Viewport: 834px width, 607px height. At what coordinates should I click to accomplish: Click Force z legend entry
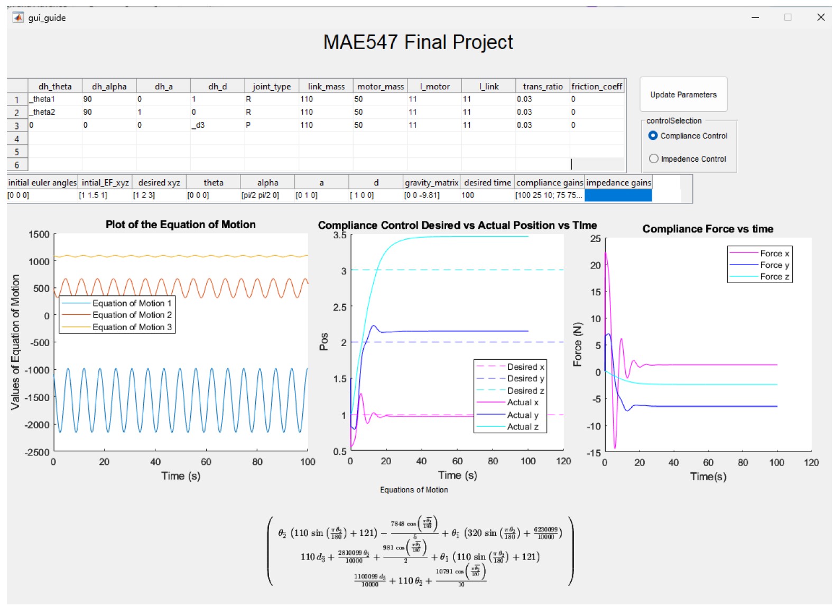pos(759,276)
